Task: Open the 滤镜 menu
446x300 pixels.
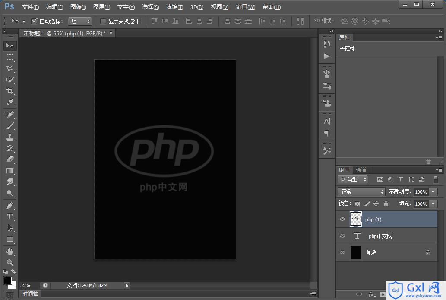Action: [x=174, y=7]
